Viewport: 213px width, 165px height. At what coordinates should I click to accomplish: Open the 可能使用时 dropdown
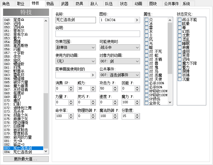(x=120, y=48)
